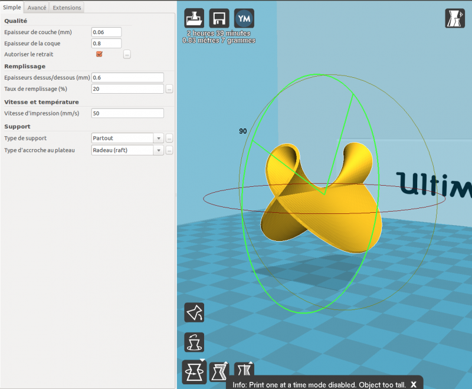Click the 'Radeau (raft)' adhesion value
This screenshot has height=389, width=472.
110,150
